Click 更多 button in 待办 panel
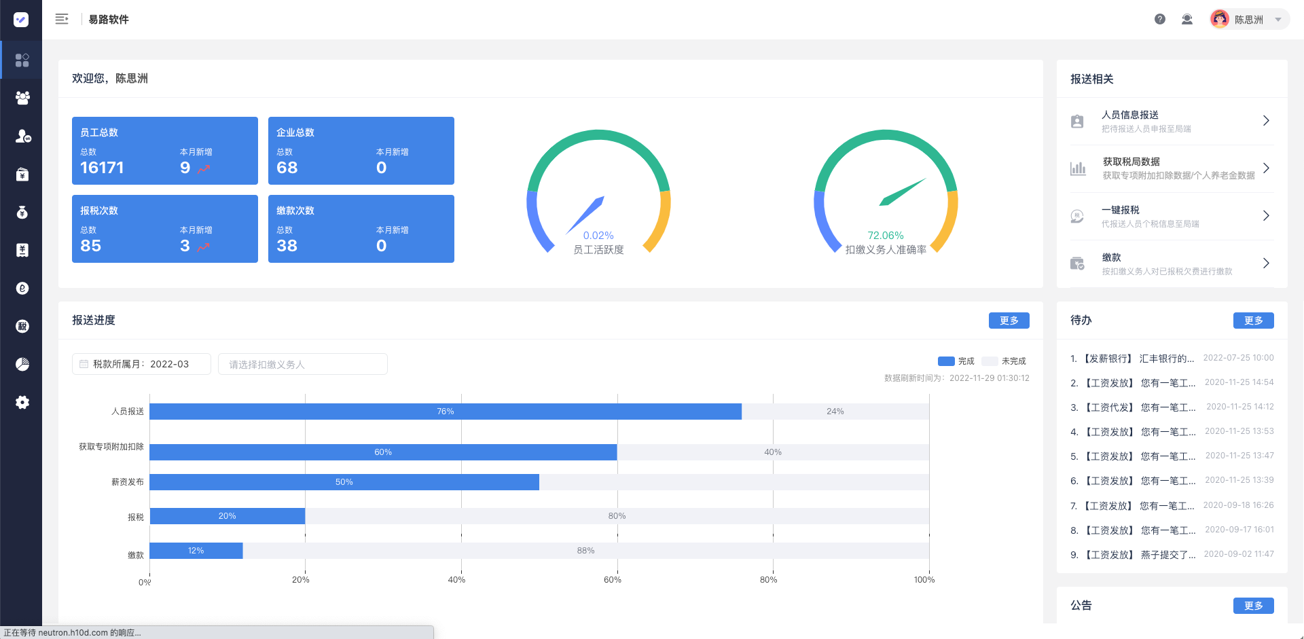This screenshot has height=639, width=1304. coord(1253,321)
